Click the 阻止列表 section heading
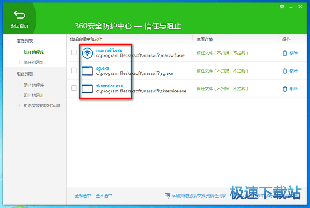This screenshot has height=208, width=310. (24, 74)
